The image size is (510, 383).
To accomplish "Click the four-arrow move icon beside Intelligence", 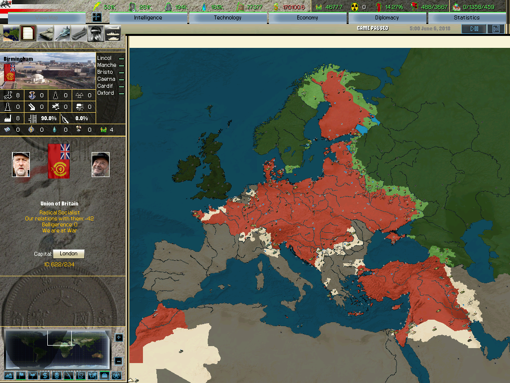I will [x=97, y=17].
